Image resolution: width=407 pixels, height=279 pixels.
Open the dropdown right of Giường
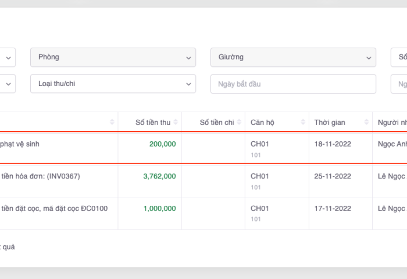(x=399, y=57)
